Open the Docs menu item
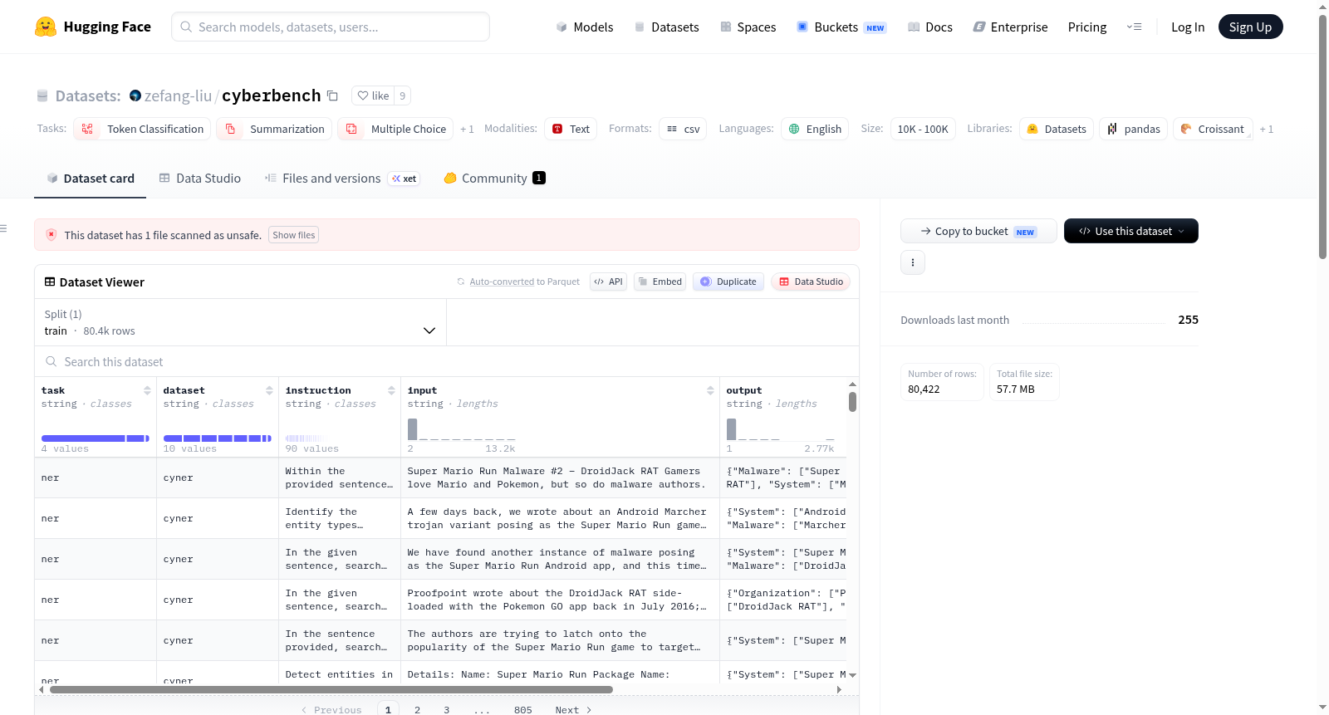This screenshot has height=715, width=1329. click(930, 27)
